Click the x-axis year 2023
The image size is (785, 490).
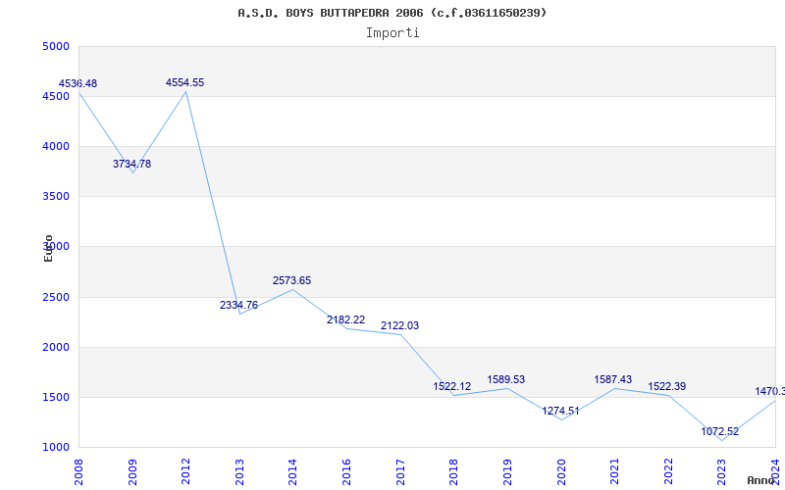pos(721,471)
